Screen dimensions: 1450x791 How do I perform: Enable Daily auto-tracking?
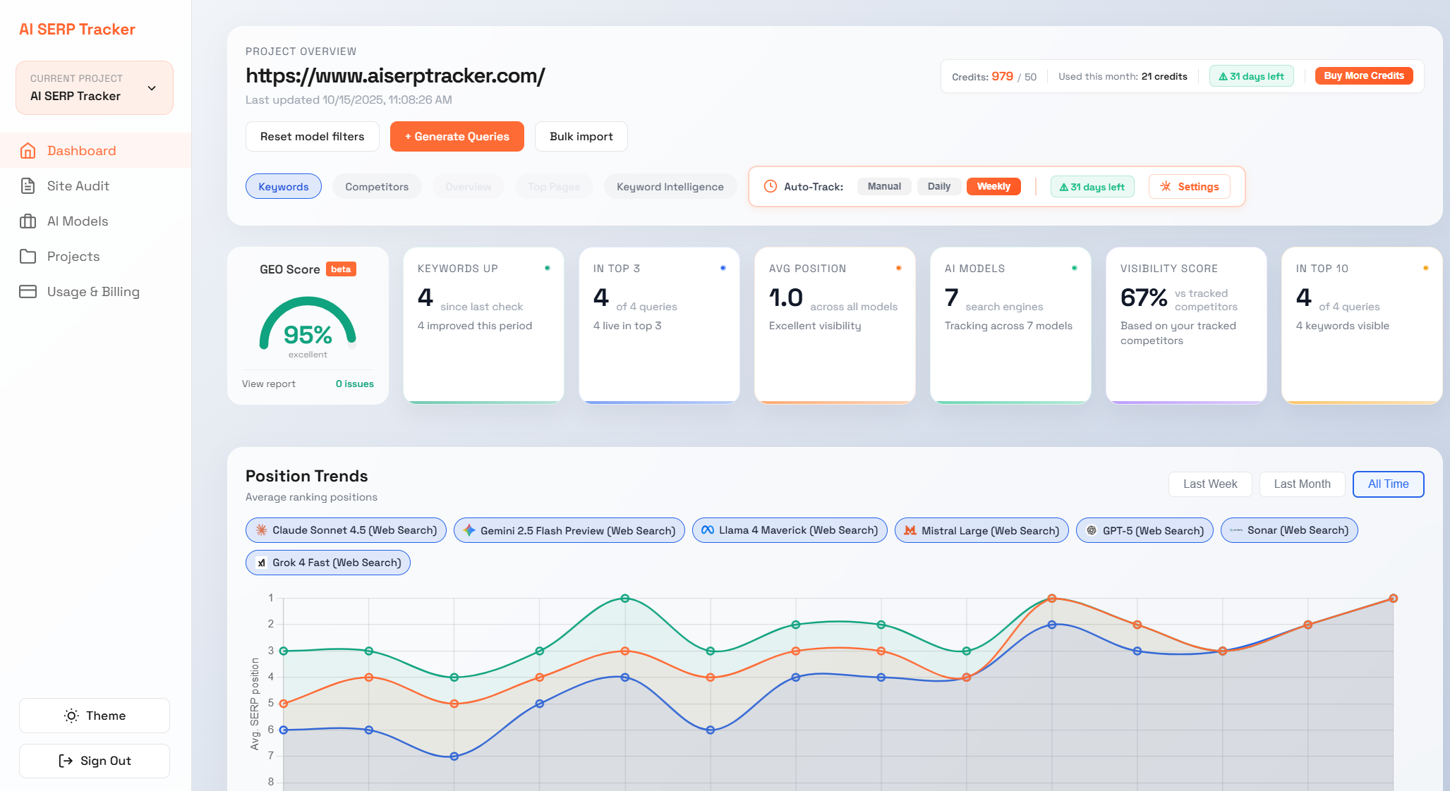(939, 186)
